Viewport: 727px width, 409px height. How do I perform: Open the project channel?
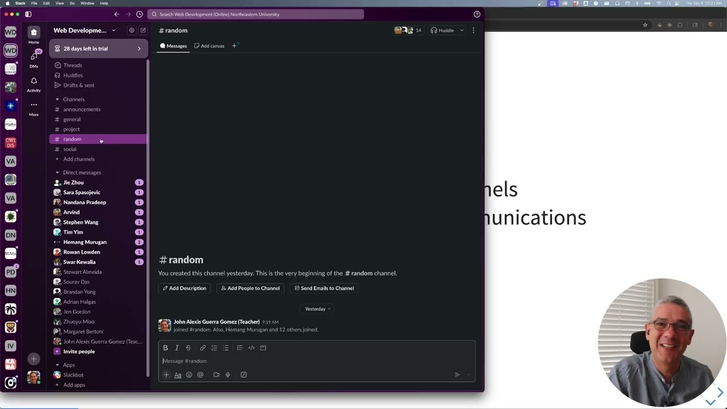[x=98, y=130]
